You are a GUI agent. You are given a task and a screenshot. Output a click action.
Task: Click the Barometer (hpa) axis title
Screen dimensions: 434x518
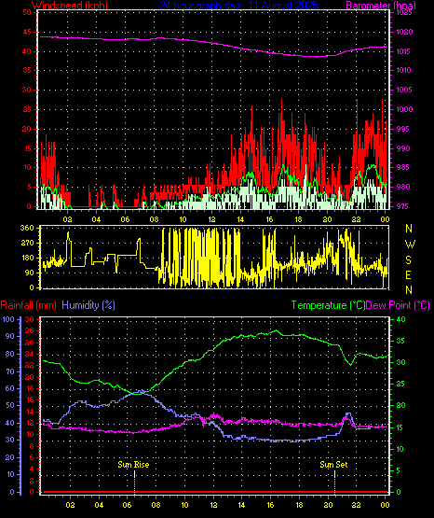click(381, 5)
